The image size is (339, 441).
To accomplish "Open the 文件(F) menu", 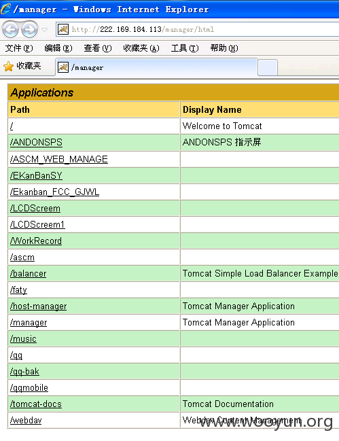I will (19, 48).
